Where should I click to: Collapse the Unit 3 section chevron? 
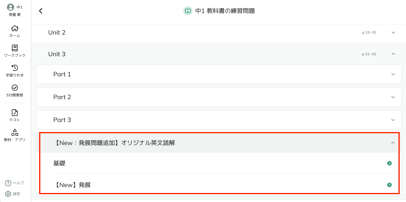coord(393,54)
